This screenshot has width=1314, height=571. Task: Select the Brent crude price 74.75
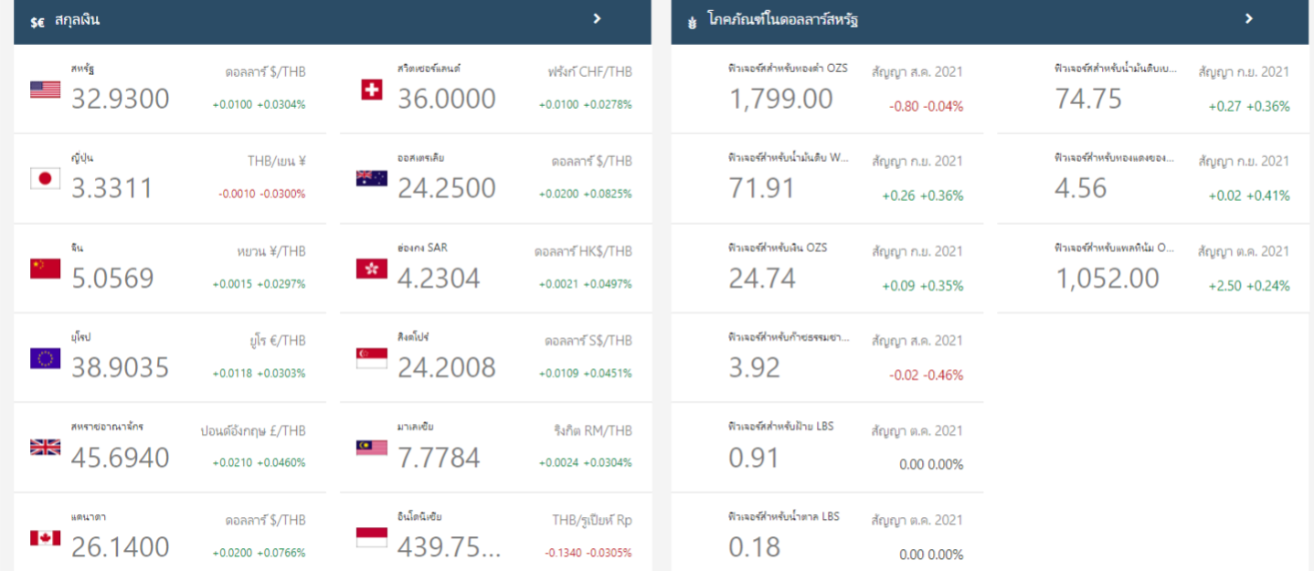click(x=1087, y=99)
